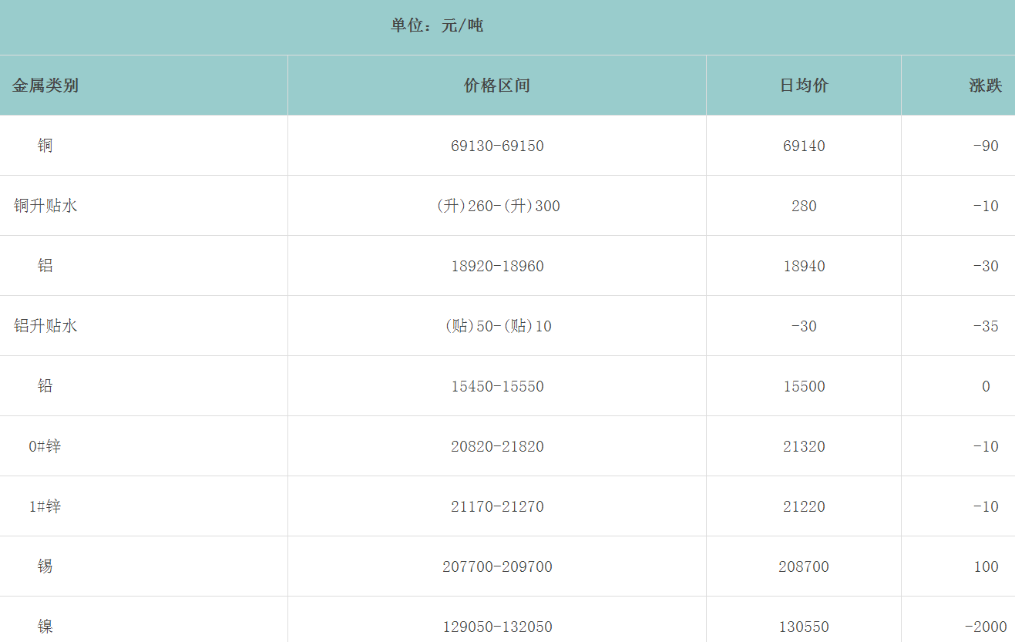Click lead daily average 15500
This screenshot has width=1015, height=642.
pos(804,386)
